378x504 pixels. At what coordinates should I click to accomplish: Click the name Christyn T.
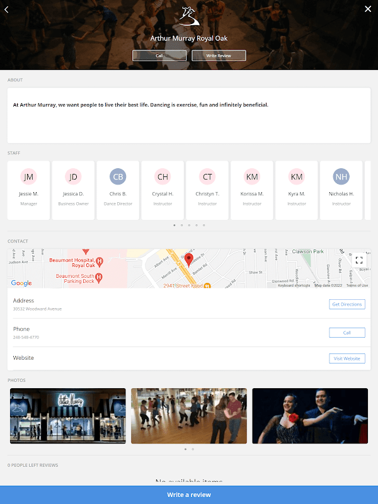point(207,194)
